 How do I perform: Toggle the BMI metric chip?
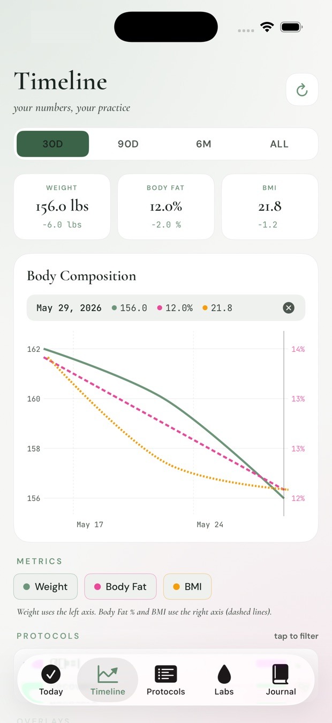click(x=187, y=587)
